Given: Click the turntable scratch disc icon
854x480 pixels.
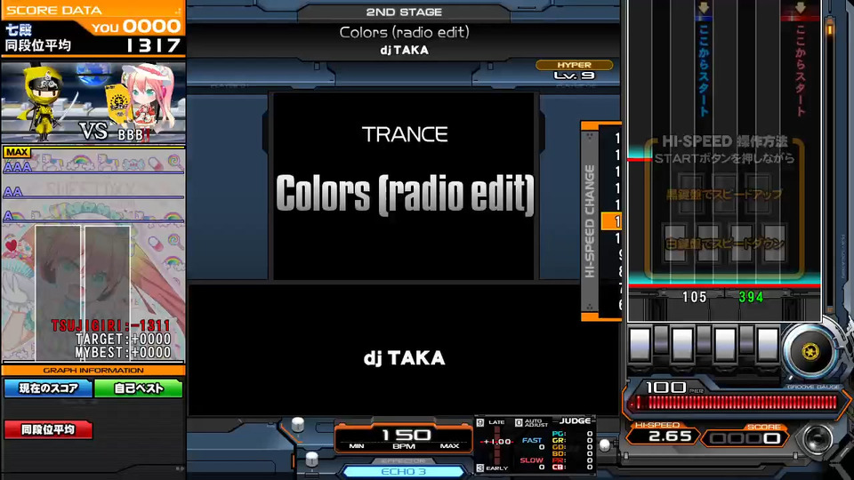Looking at the screenshot, I should pos(810,351).
